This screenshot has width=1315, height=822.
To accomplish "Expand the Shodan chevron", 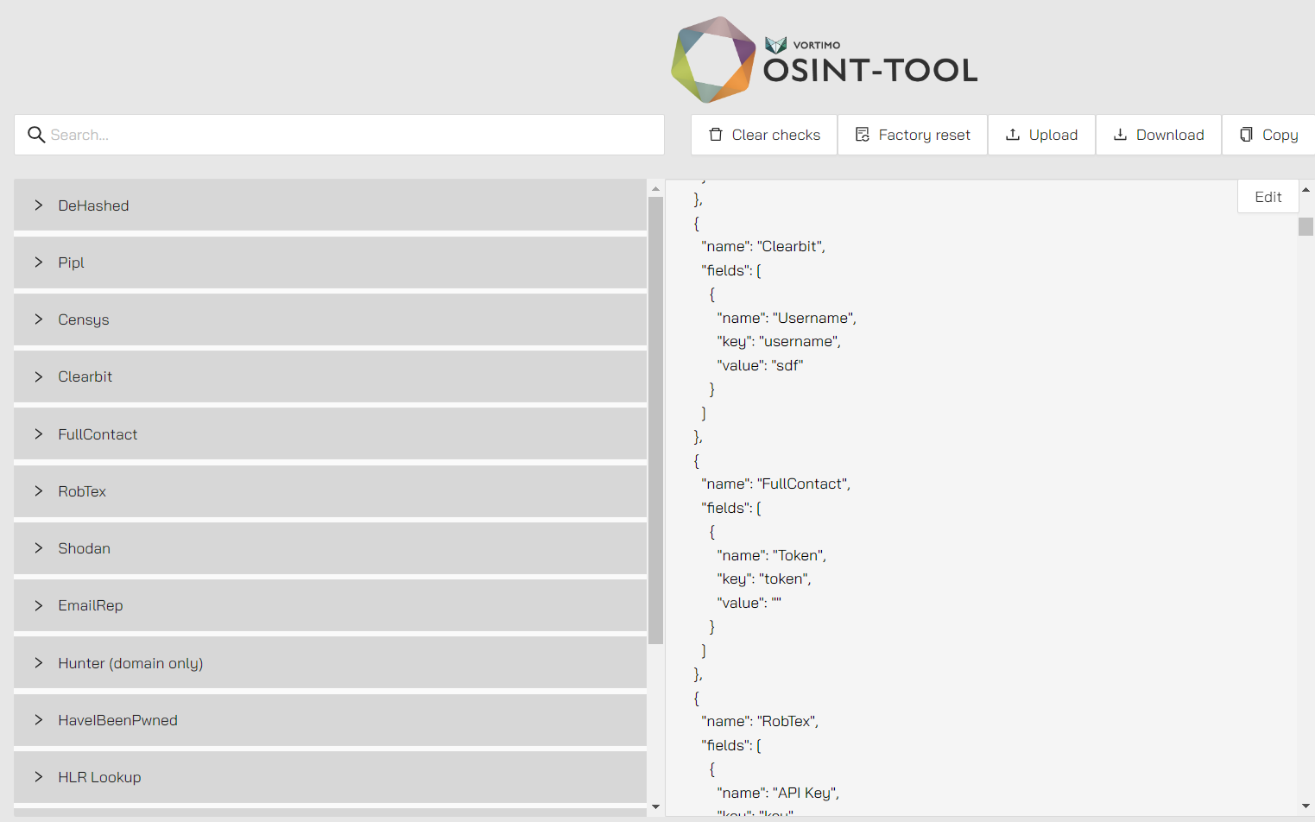I will tap(39, 548).
